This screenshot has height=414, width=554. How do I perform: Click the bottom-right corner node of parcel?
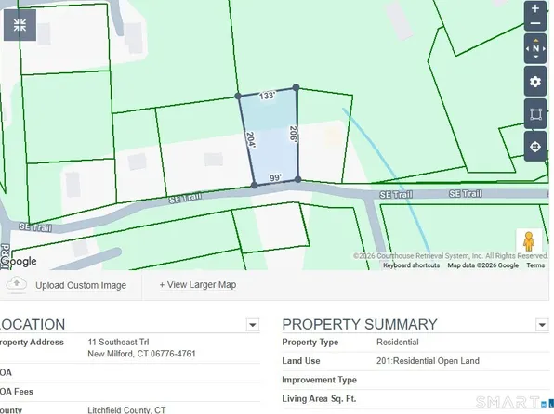pyautogui.click(x=297, y=179)
